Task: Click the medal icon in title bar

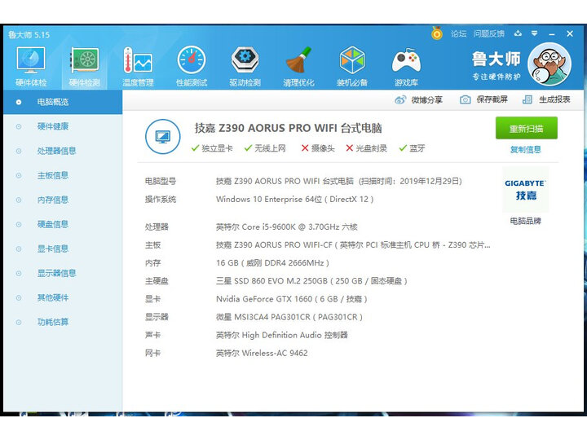Action: (x=436, y=33)
